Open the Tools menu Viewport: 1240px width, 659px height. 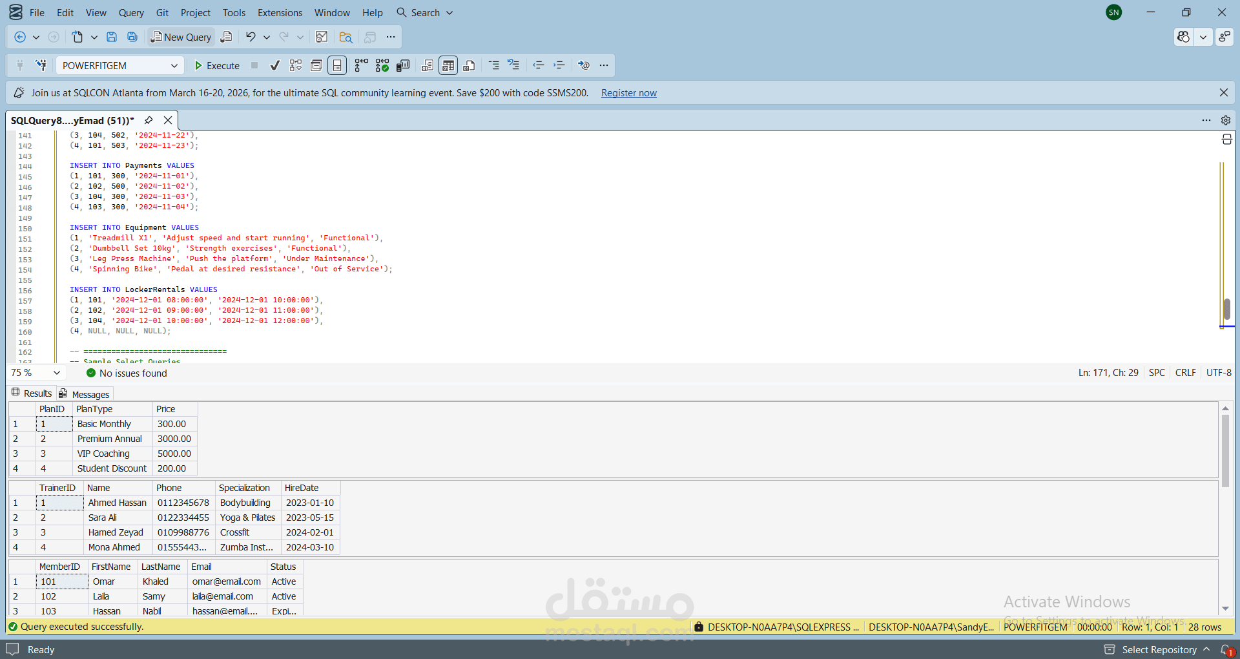coord(234,12)
